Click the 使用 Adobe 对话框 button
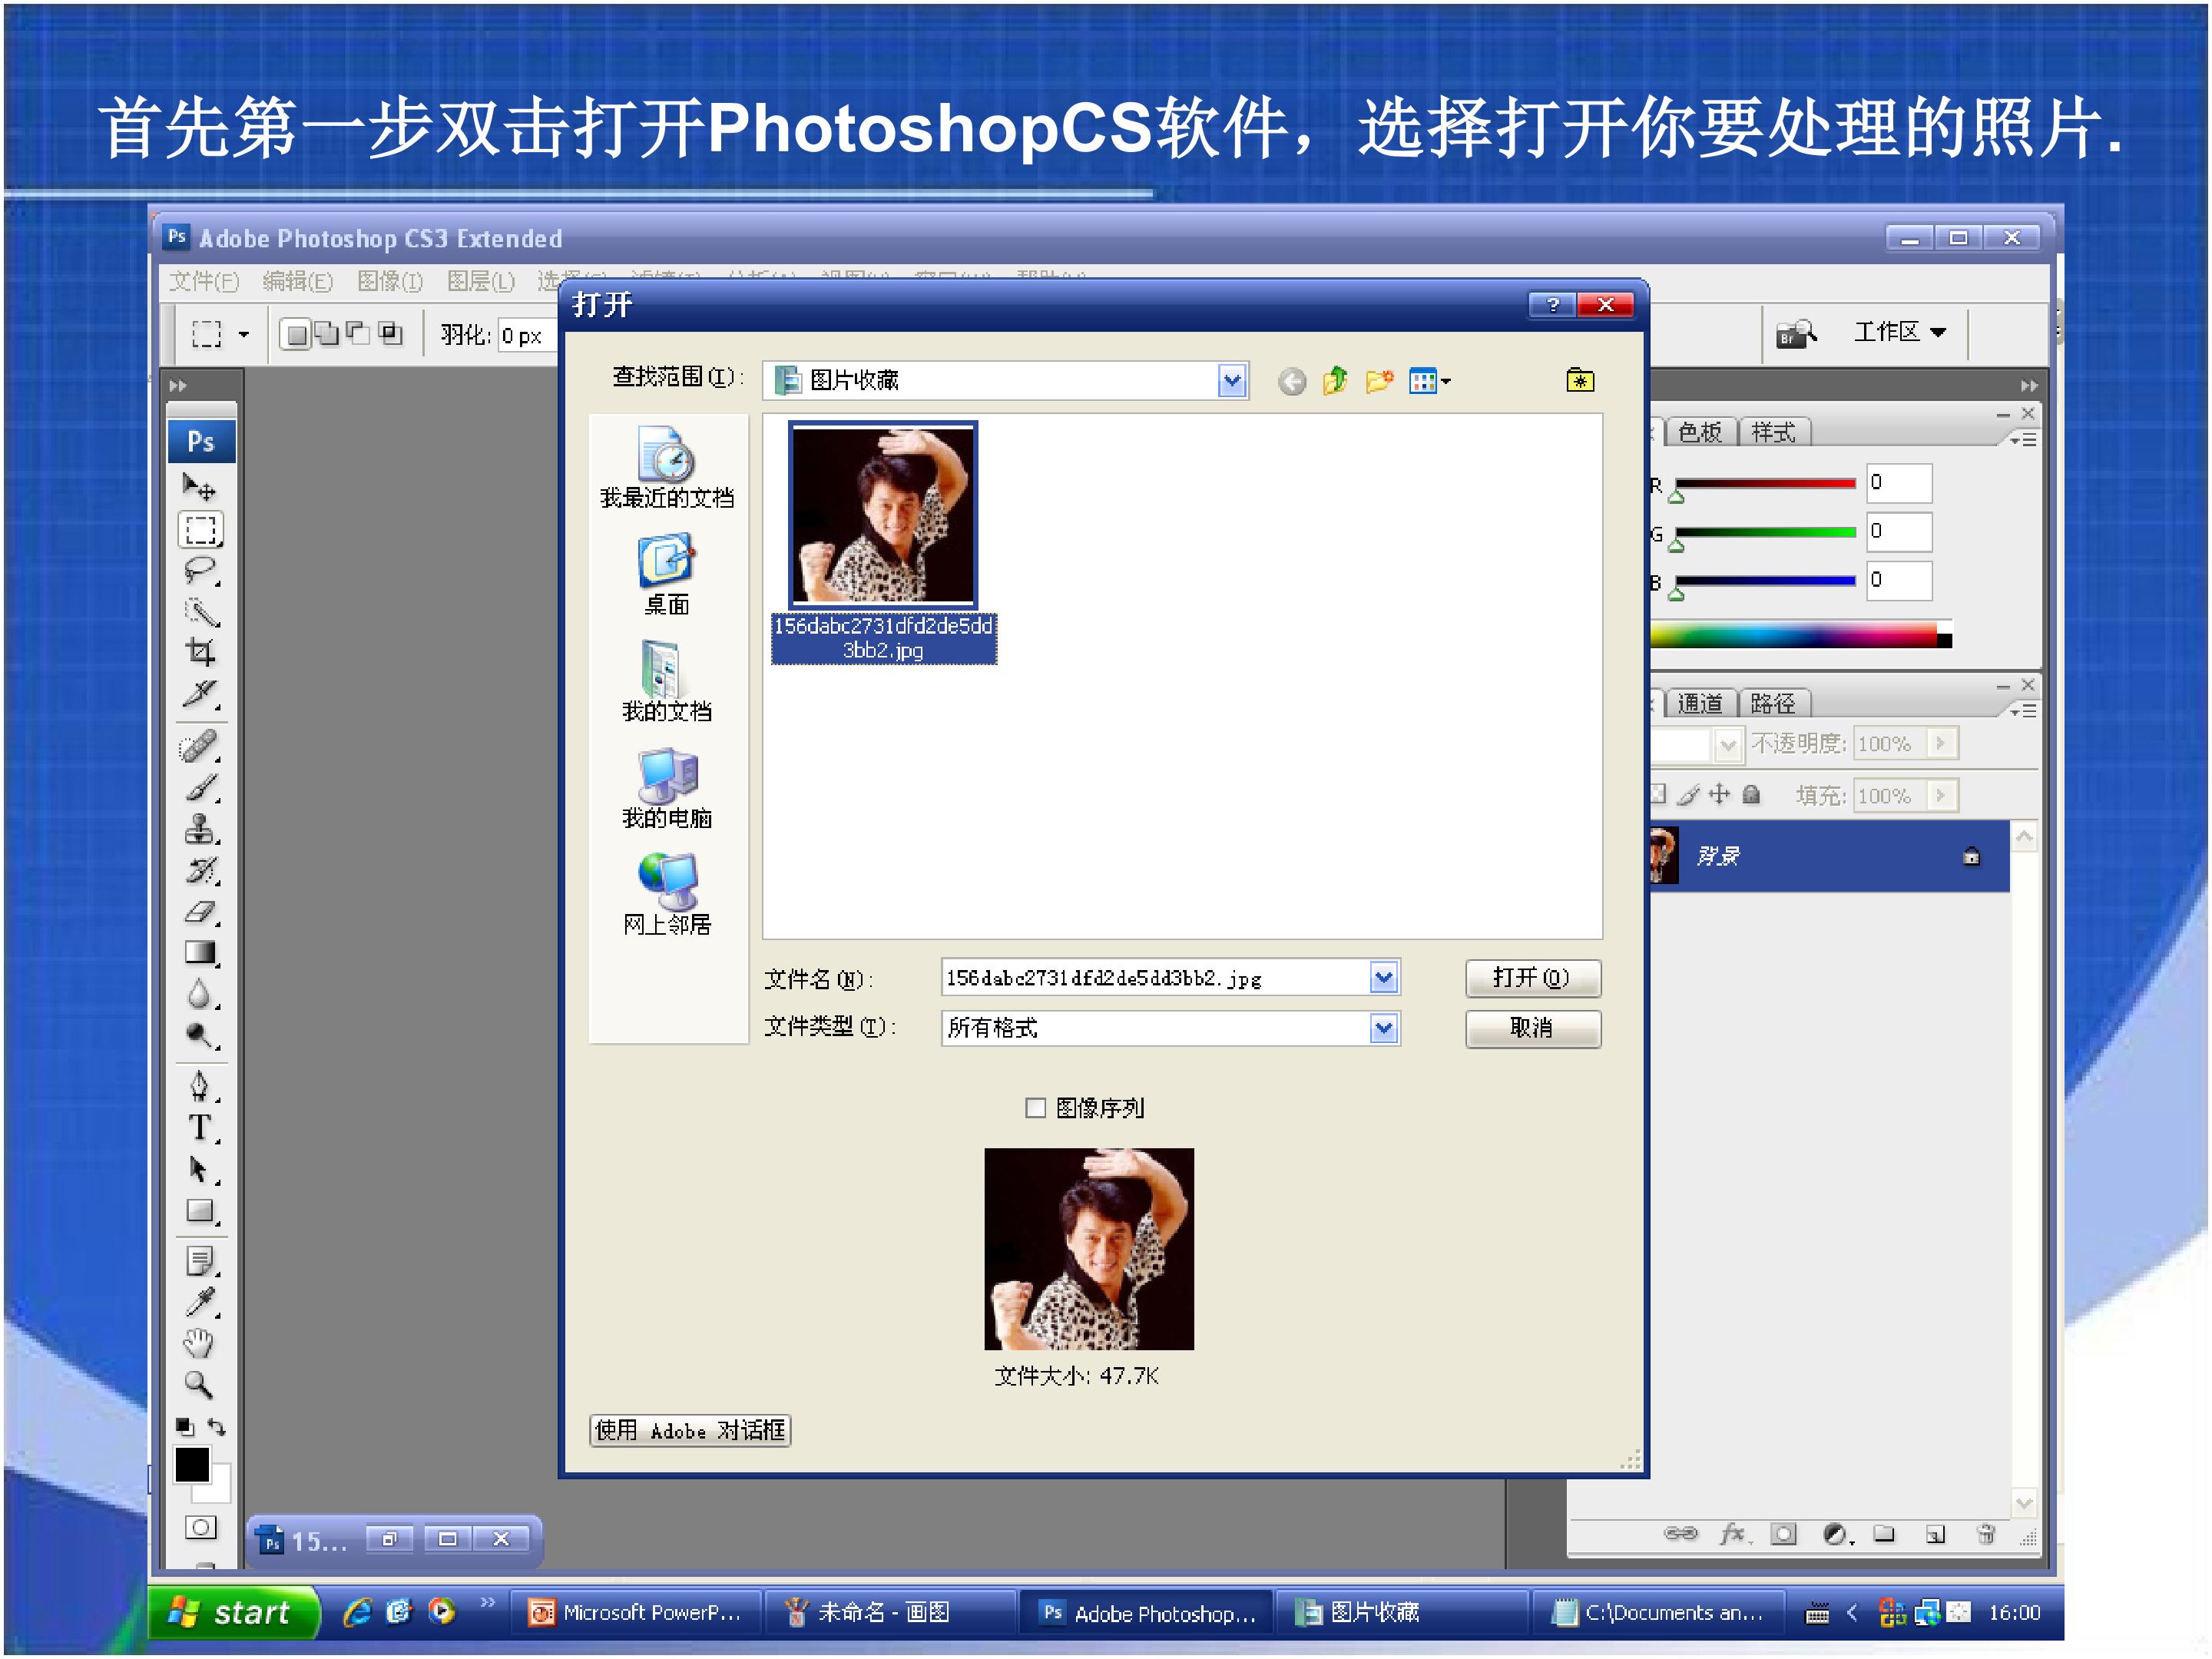The height and width of the screenshot is (1659, 2212). click(690, 1431)
